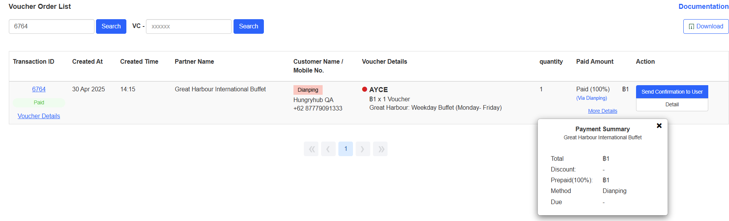729x221 pixels.
Task: Click the Dianping channel tag
Action: (x=308, y=90)
